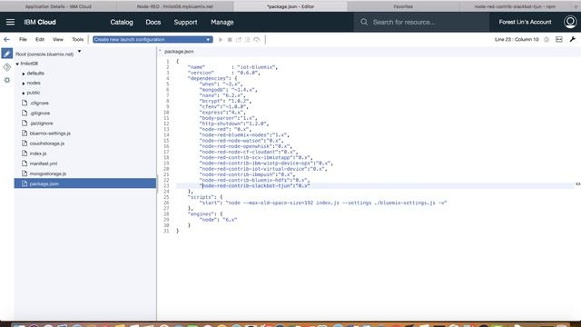
Task: Open the IBM Cloud hamburger menu
Action: coord(10,22)
